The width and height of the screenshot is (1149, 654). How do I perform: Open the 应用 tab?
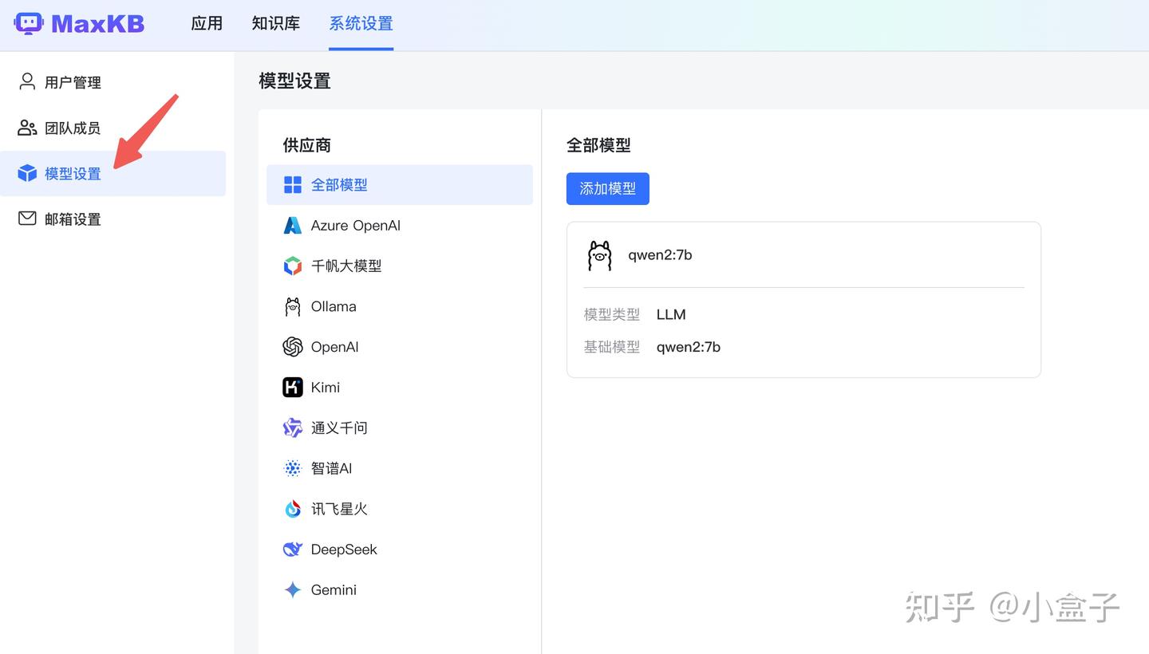207,24
